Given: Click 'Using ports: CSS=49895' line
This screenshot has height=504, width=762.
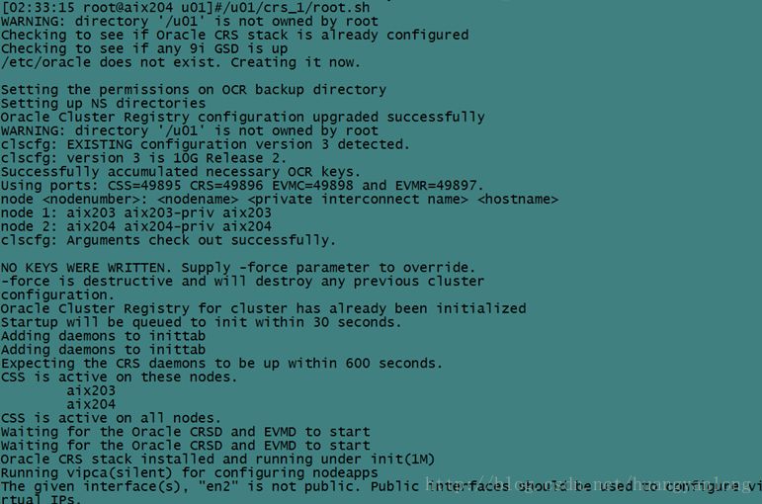Looking at the screenshot, I should click(242, 185).
